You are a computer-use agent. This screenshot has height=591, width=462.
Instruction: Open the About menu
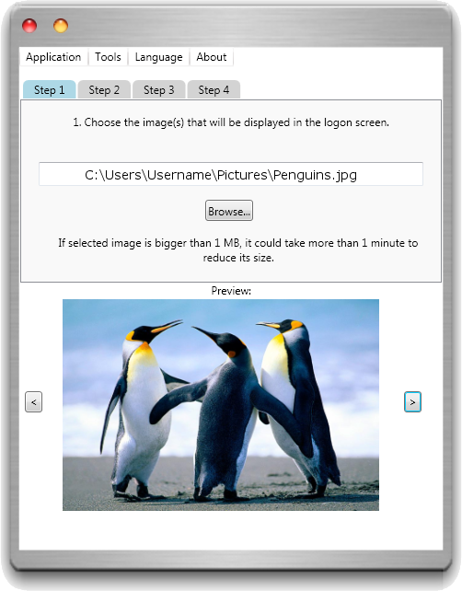coord(212,57)
